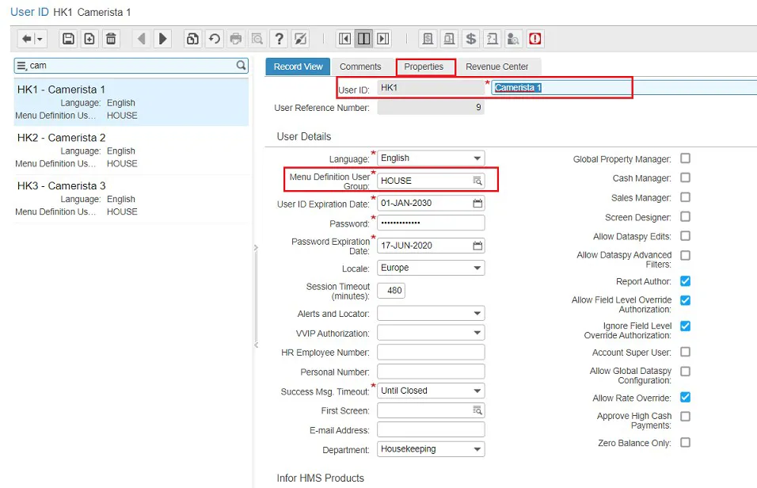Click the dollar sign toolbar icon
Image resolution: width=757 pixels, height=488 pixels.
click(x=470, y=39)
